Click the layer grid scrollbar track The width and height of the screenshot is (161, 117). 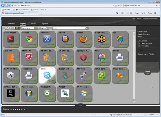point(134,67)
